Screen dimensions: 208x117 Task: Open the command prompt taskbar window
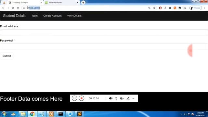[x=61, y=114]
